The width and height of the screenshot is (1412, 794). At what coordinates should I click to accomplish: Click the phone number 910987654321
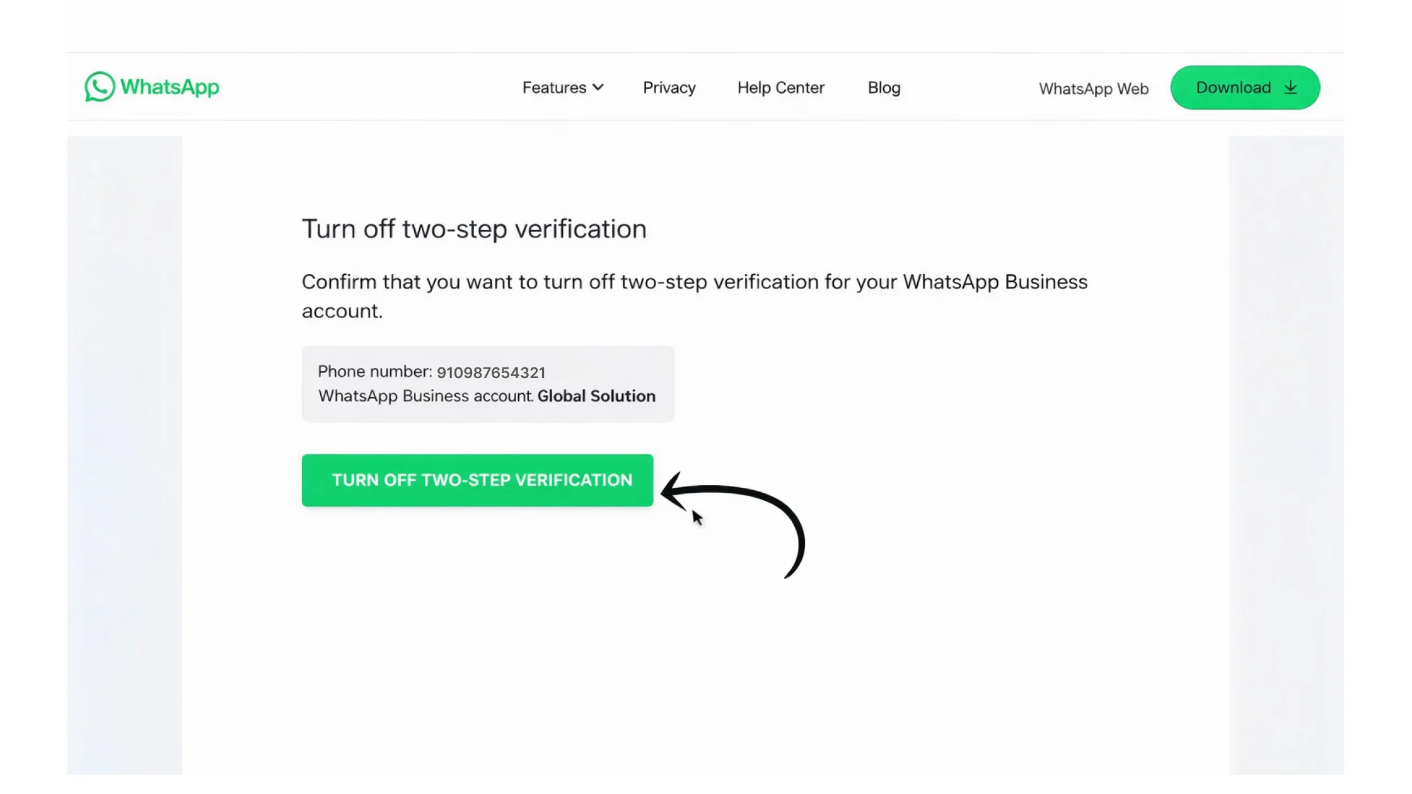pyautogui.click(x=491, y=372)
